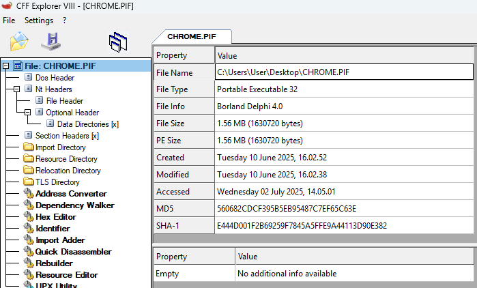Viewport: 477px width, 288px height.
Task: Open Import Directory in the tree
Action: (61, 147)
